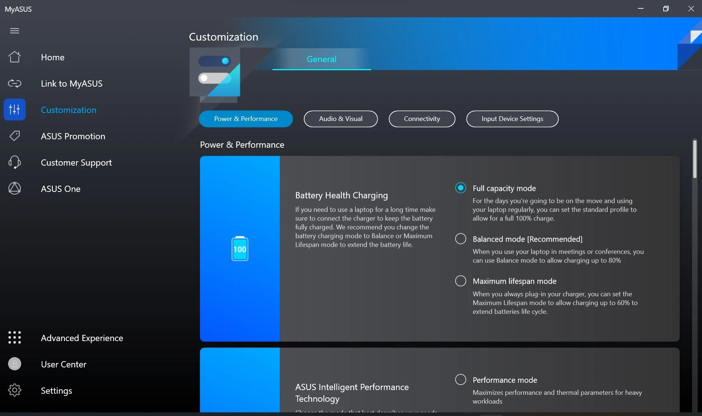
Task: Click the vertical scrollbar thumb
Action: [695, 159]
